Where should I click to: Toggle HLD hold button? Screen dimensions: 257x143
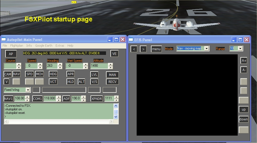point(71,82)
